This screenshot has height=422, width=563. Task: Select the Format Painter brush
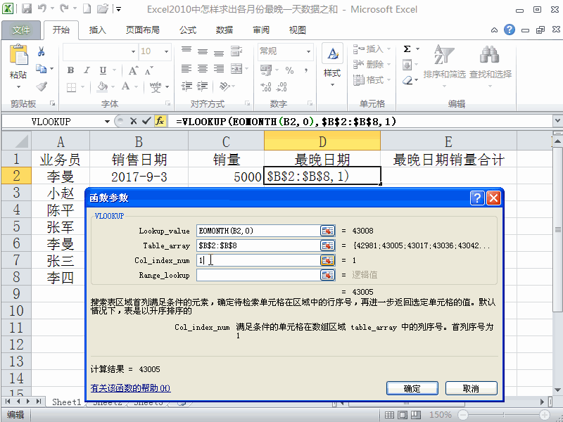point(42,87)
